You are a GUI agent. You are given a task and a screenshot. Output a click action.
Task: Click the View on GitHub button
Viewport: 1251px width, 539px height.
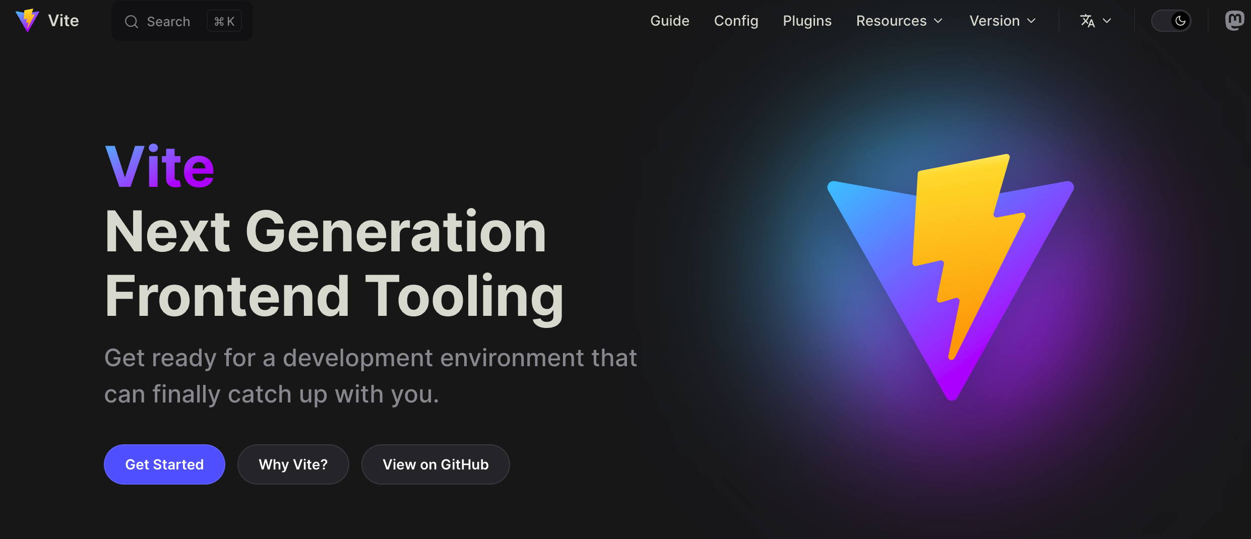tap(435, 464)
